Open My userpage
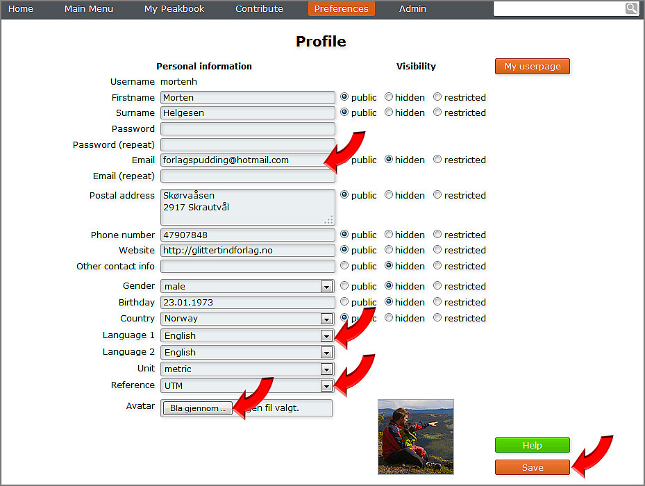 [532, 67]
